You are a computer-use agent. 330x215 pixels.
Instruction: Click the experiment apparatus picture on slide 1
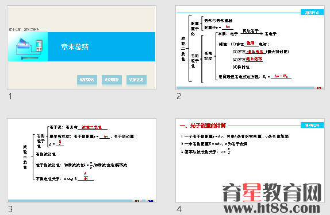(x=28, y=46)
